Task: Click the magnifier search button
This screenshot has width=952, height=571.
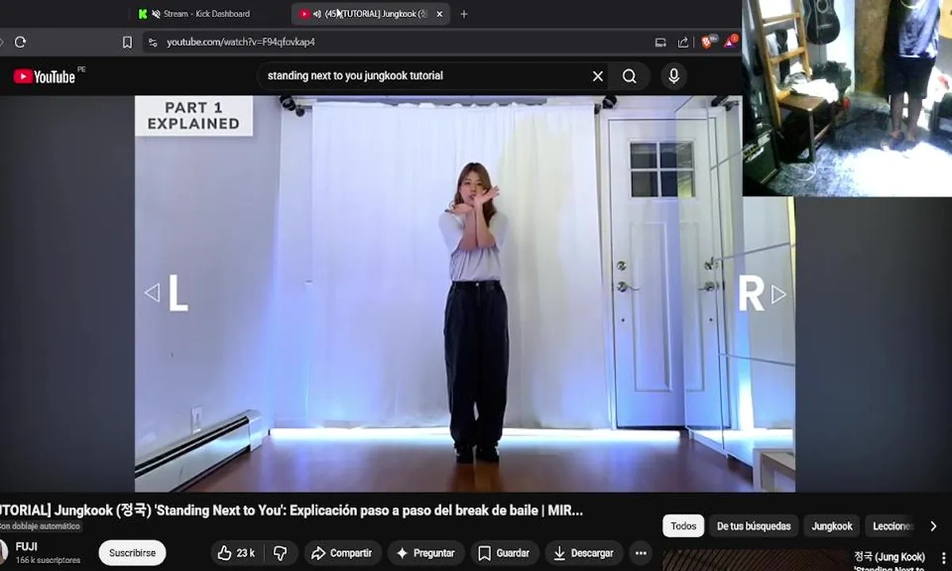Action: 629,76
